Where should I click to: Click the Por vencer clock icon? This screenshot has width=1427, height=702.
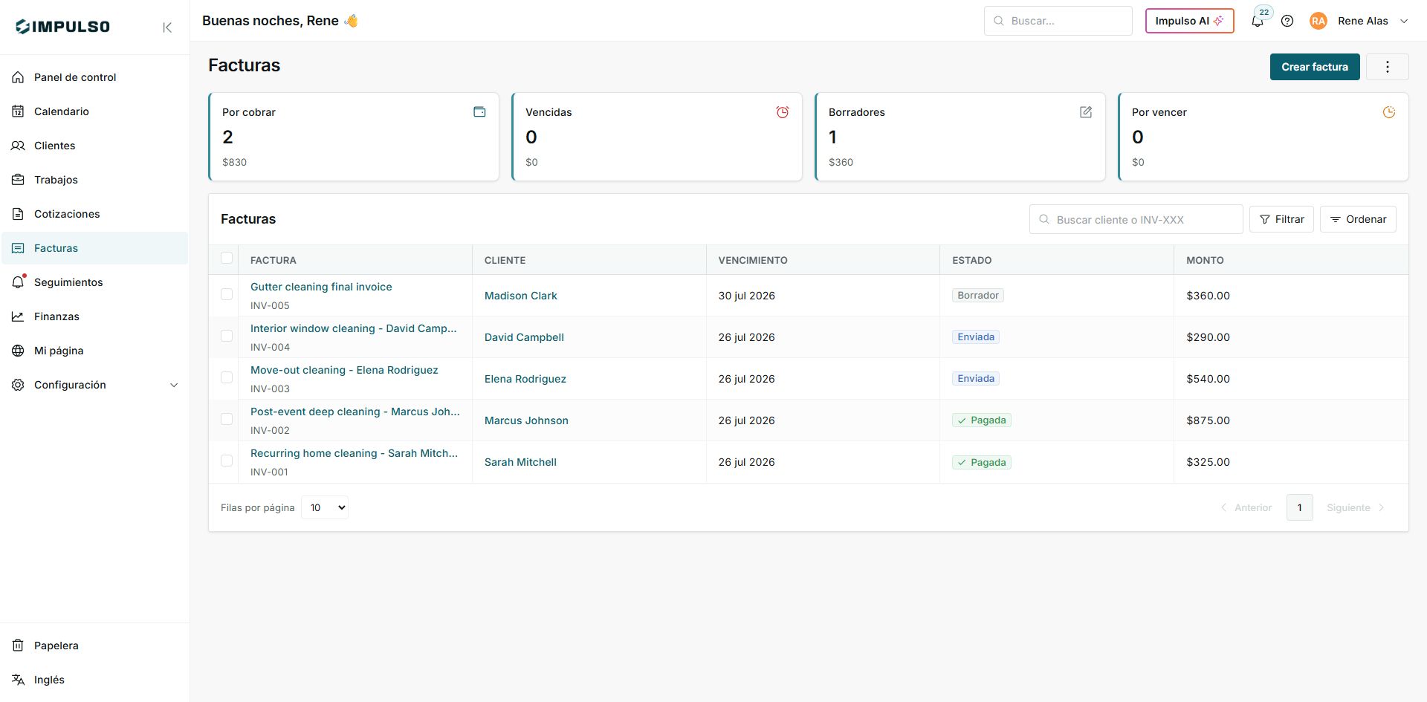click(1389, 112)
